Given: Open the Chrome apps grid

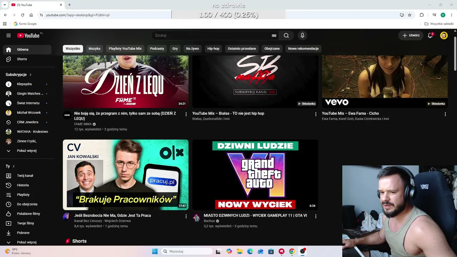Looking at the screenshot, I should (5, 24).
